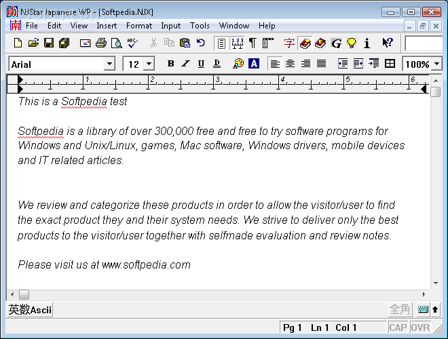Click the 英数Ascii input mode button
This screenshot has width=448, height=339.
(30, 310)
